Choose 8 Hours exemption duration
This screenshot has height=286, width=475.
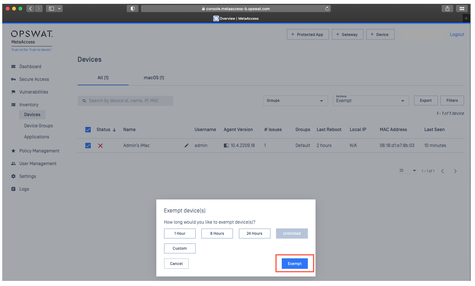tap(217, 234)
